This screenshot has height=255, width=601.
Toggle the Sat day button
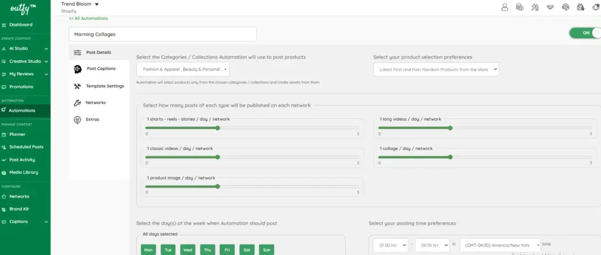[247, 250]
